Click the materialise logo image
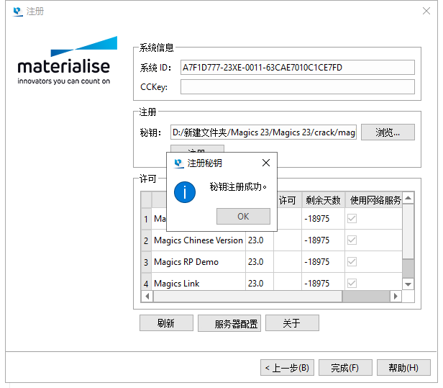 point(67,60)
